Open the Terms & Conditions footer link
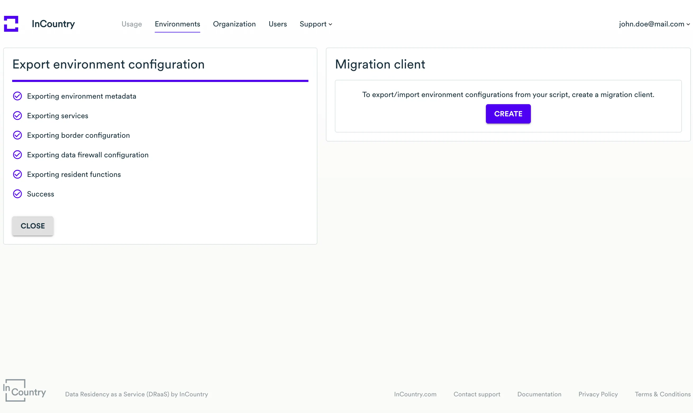Viewport: 693px width, 413px height. tap(662, 394)
